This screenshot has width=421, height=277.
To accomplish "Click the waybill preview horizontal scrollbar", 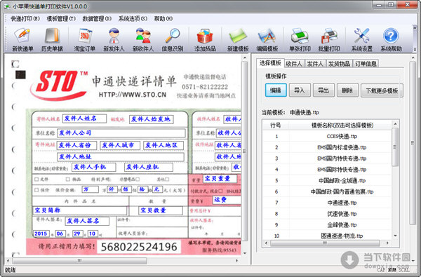I will (x=80, y=261).
